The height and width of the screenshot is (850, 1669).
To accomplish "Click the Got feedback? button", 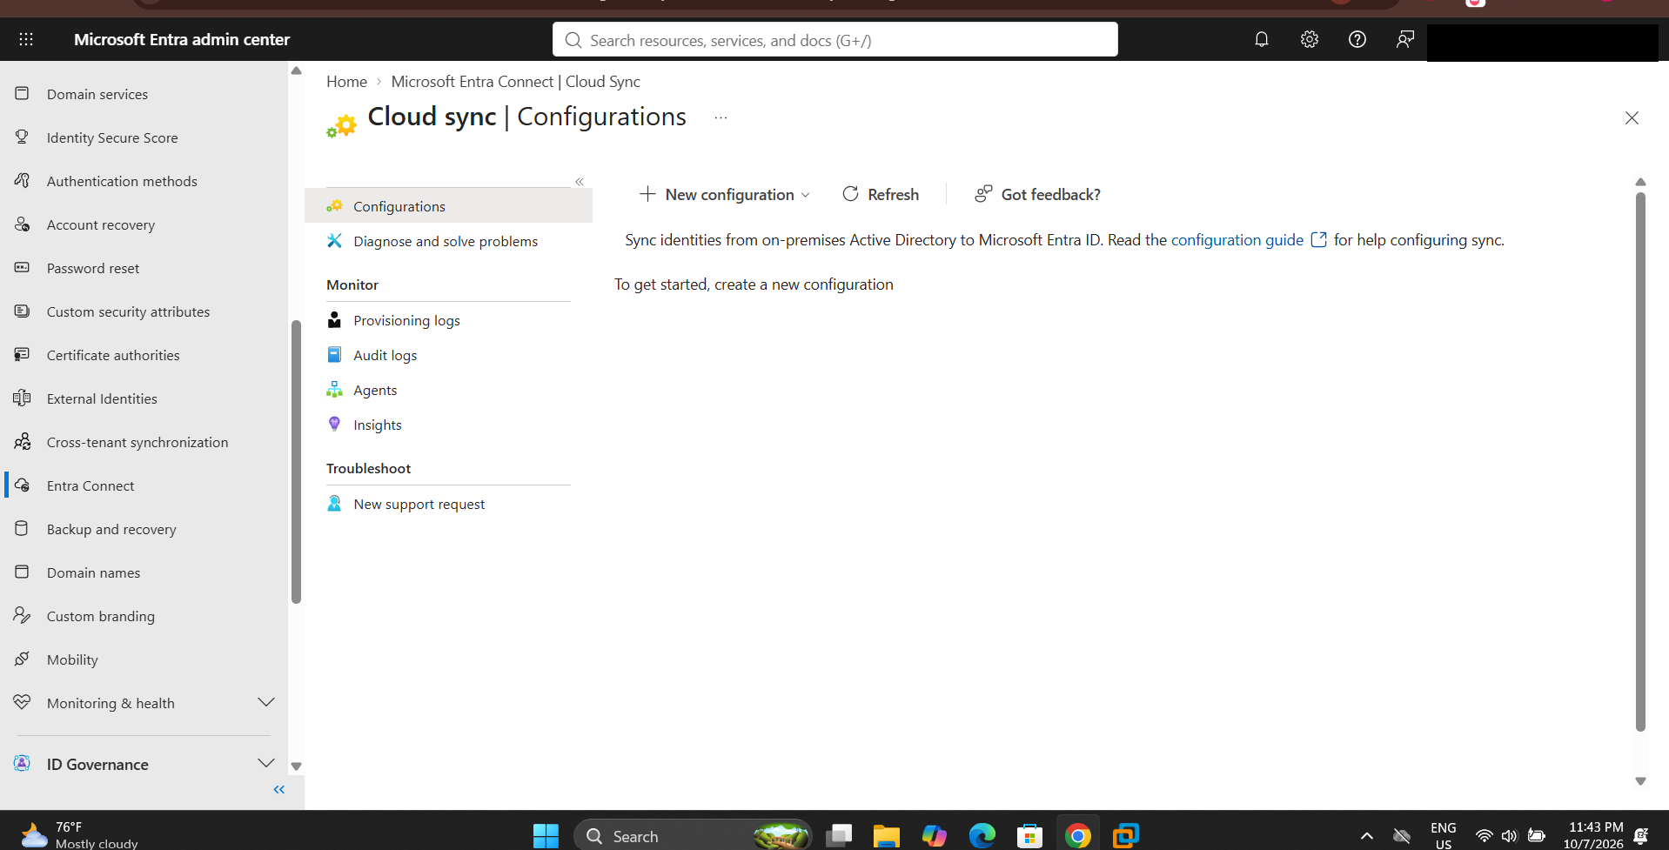I will click(1037, 194).
